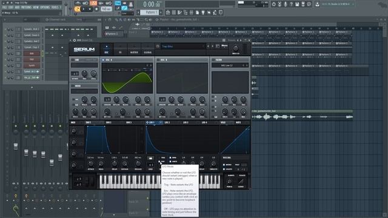Enable filter routing checkbox B
The image size is (388, 218).
coord(213,101)
